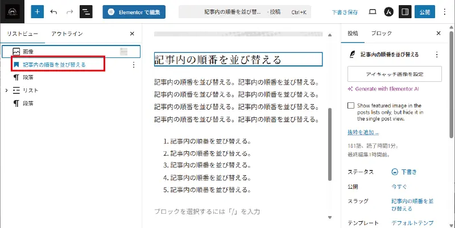The height and width of the screenshot is (228, 455).
Task: Click the empty block prompt ブロックを選択するには
Action: click(207, 211)
